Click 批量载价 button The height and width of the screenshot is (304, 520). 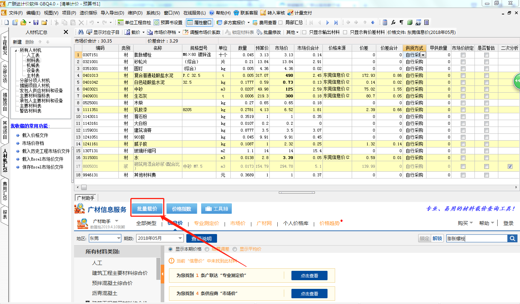pos(147,209)
